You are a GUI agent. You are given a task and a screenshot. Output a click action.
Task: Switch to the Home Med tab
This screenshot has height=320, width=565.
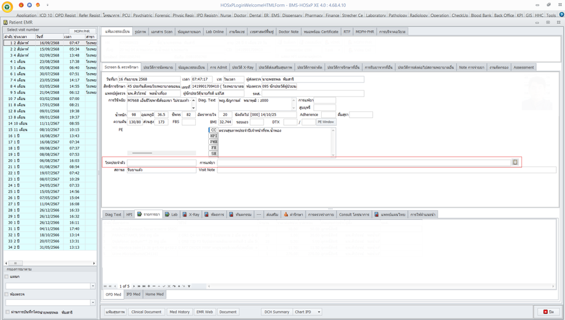pyautogui.click(x=155, y=294)
